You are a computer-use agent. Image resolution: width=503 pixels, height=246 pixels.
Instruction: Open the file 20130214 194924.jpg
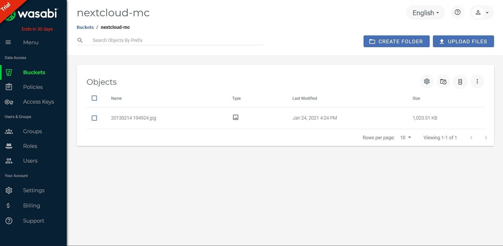tap(133, 118)
